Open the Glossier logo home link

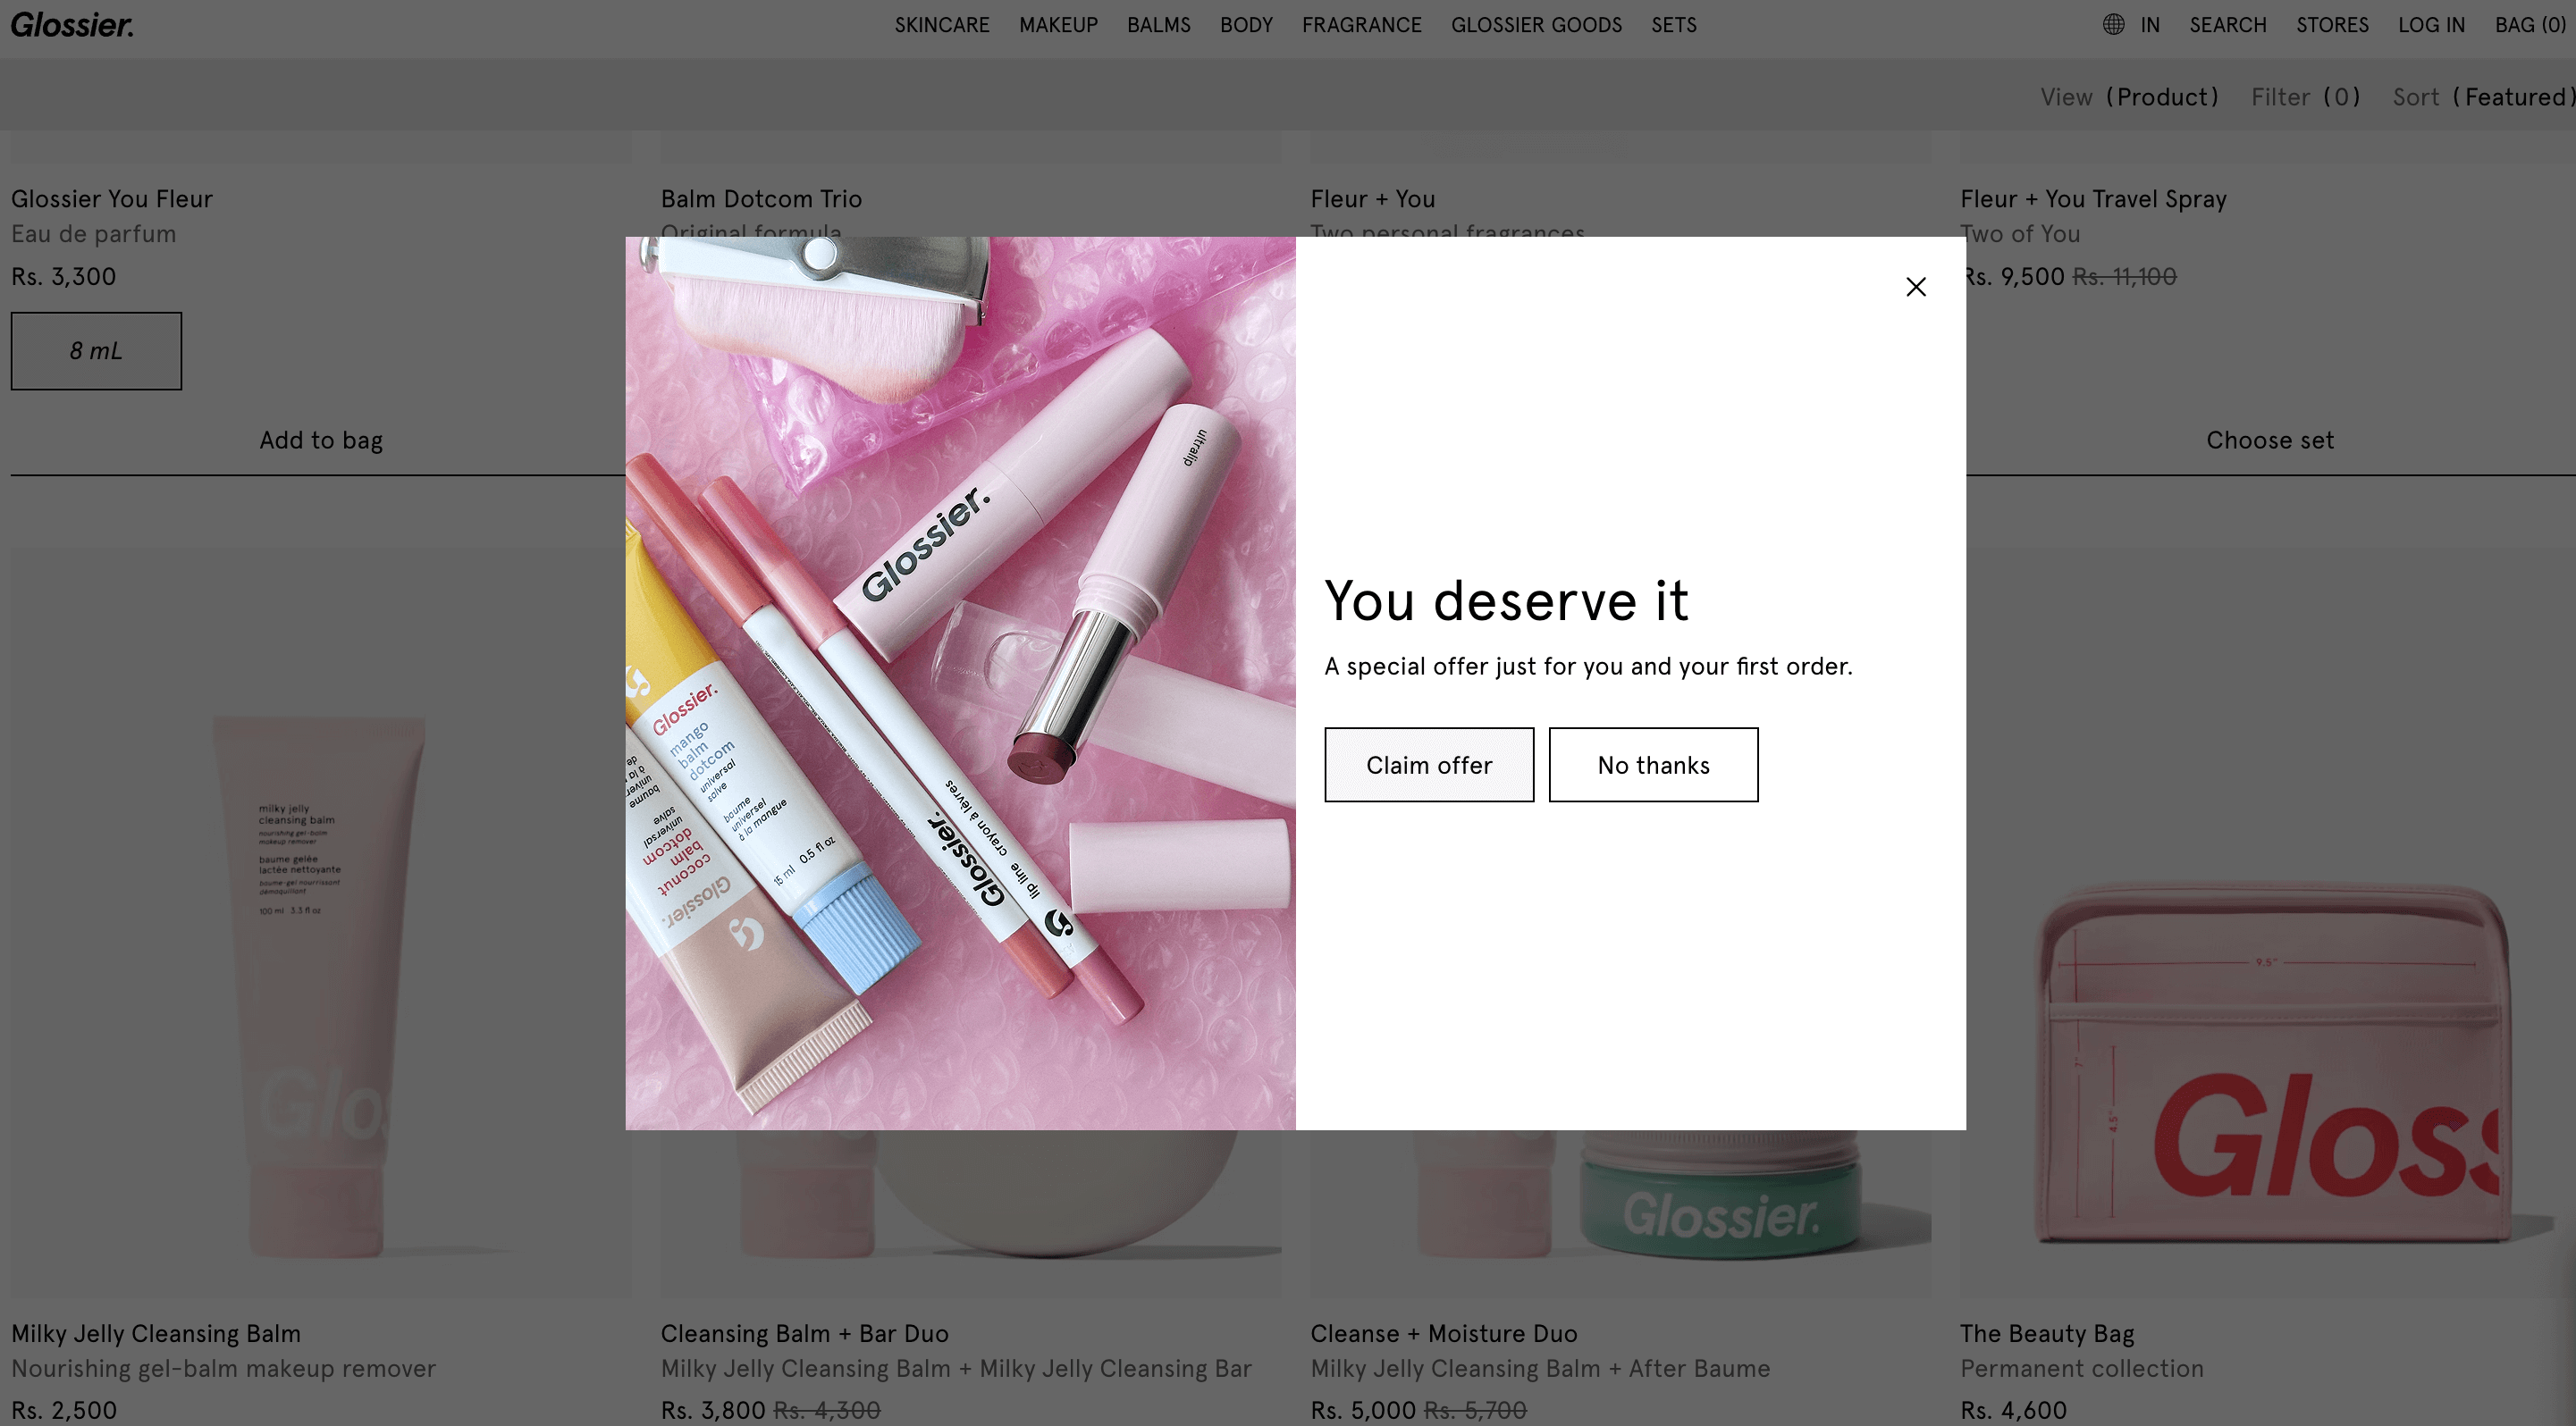[x=72, y=25]
